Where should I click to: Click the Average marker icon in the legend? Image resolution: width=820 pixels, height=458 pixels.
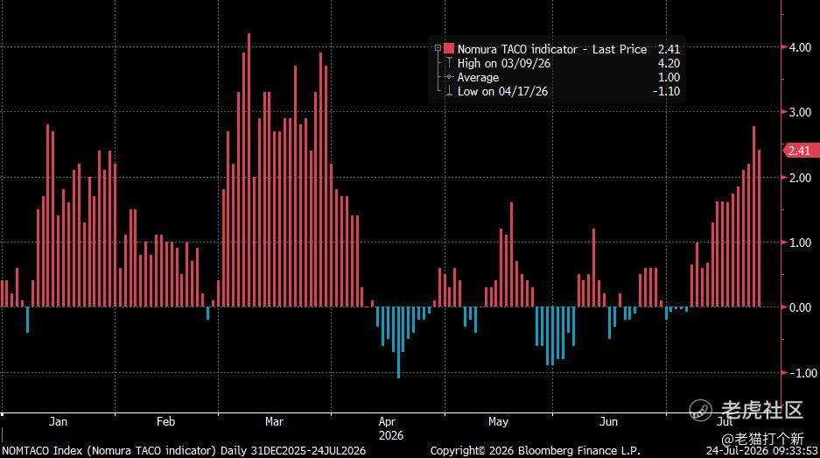(x=449, y=77)
